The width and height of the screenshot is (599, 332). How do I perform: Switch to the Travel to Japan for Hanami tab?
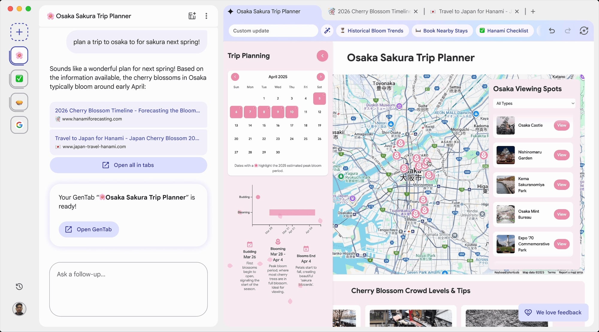point(472,11)
